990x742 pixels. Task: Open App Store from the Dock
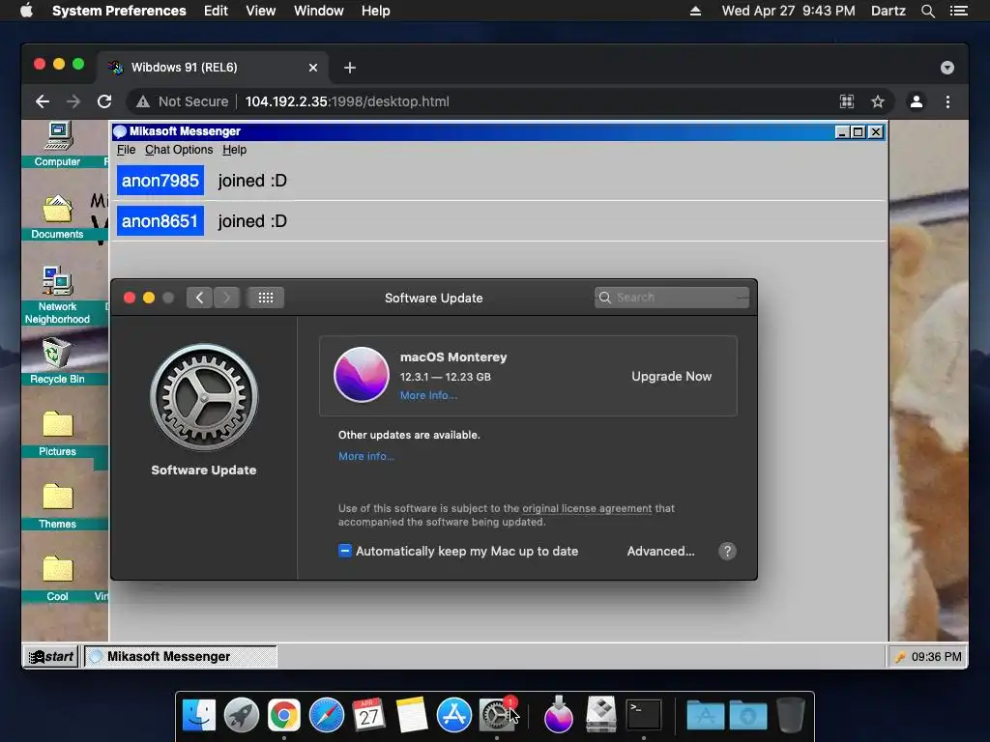point(454,716)
